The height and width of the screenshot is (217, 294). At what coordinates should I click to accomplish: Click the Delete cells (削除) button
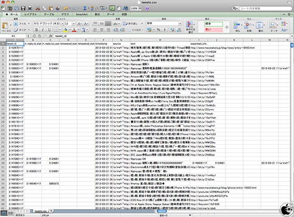[x=248, y=27]
